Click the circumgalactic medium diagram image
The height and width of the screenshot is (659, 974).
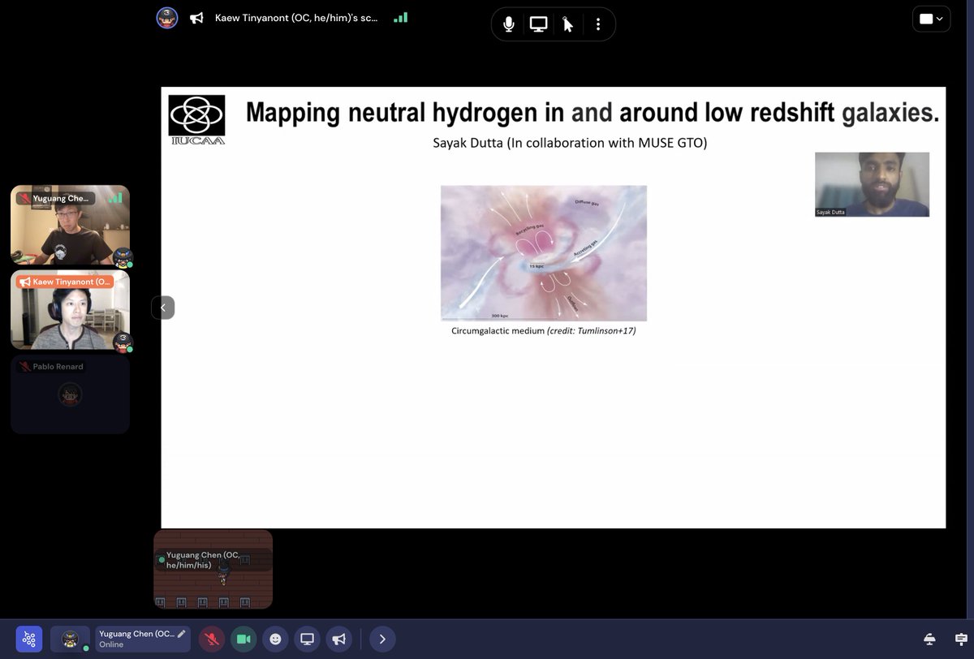click(x=544, y=253)
